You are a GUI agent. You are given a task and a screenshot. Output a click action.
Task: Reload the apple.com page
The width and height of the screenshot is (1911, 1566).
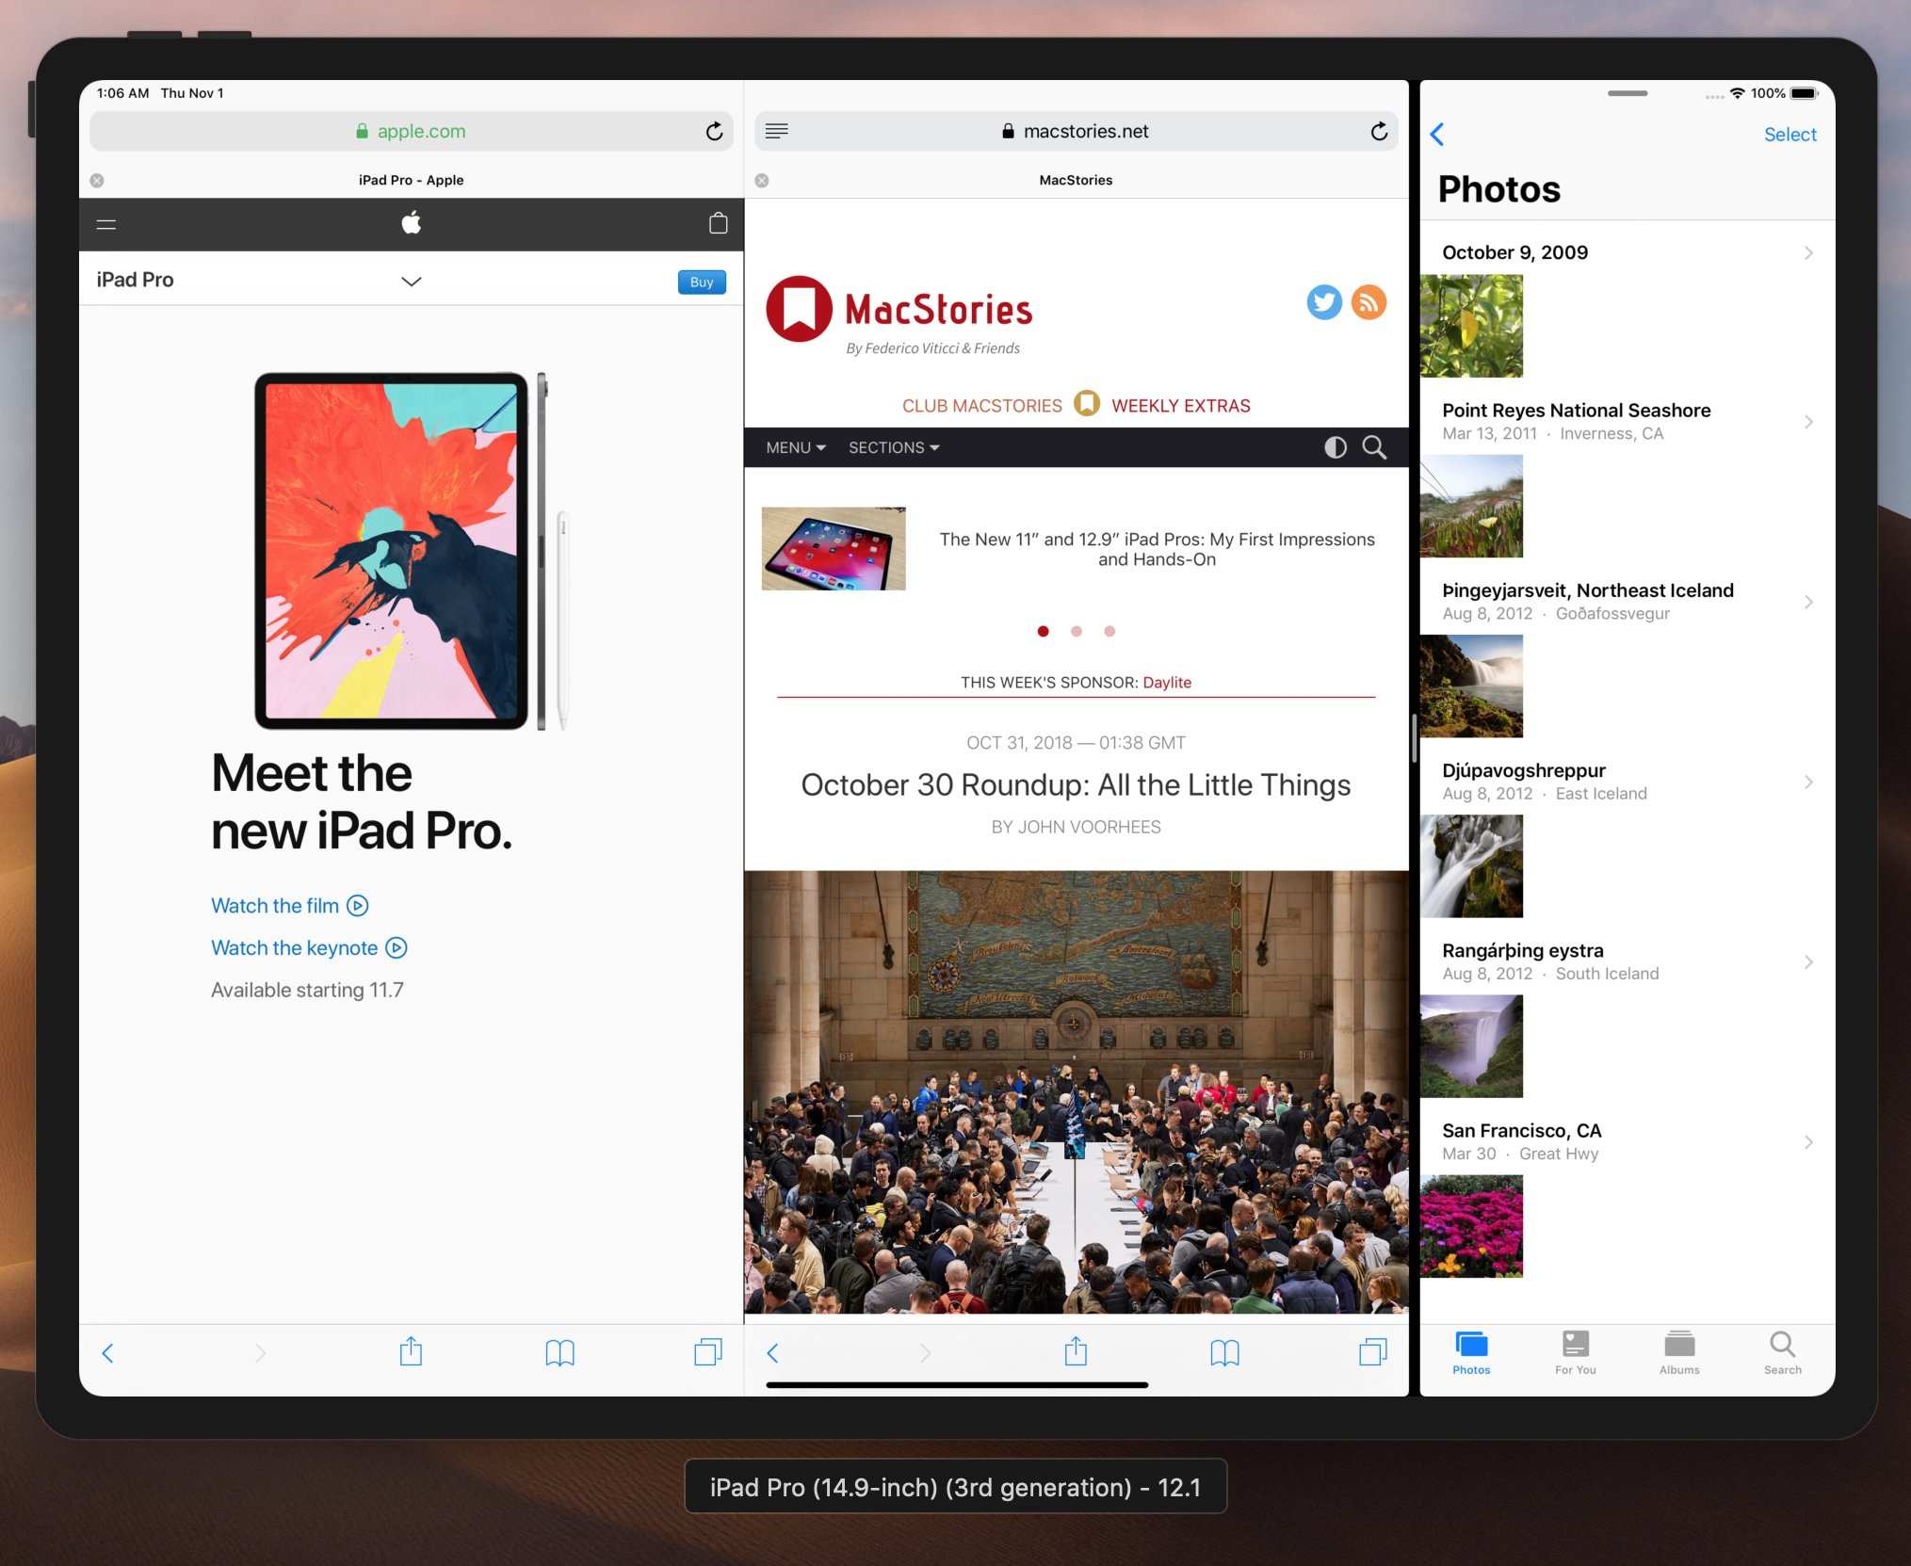pos(714,132)
